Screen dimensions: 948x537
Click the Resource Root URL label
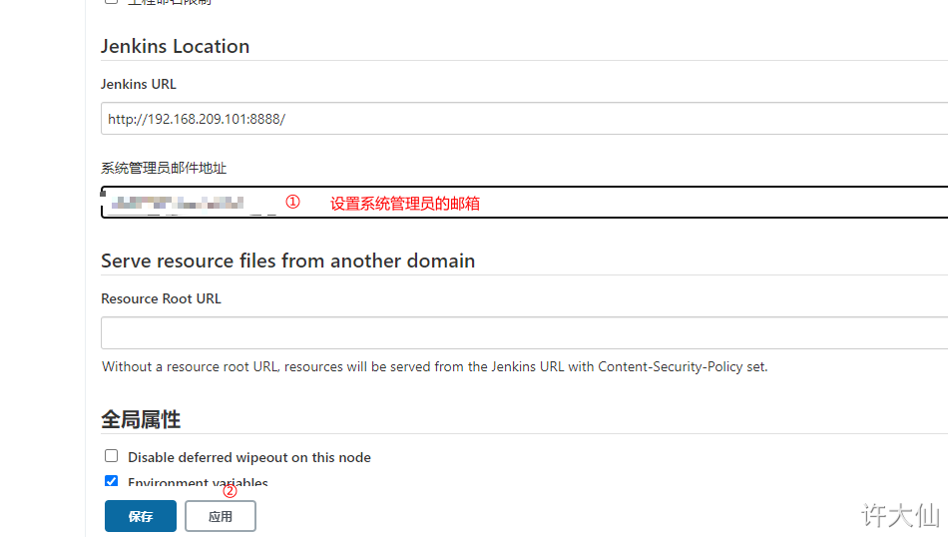(x=161, y=298)
